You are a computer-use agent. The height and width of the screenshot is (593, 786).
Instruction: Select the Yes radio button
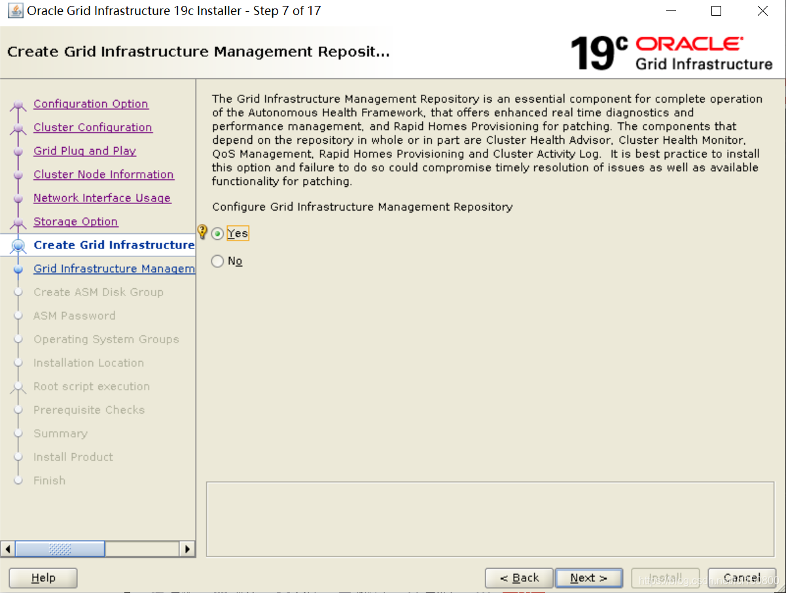(218, 233)
